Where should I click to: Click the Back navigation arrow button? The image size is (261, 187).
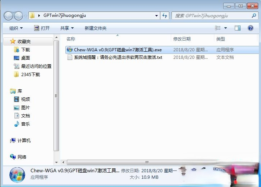(8, 16)
